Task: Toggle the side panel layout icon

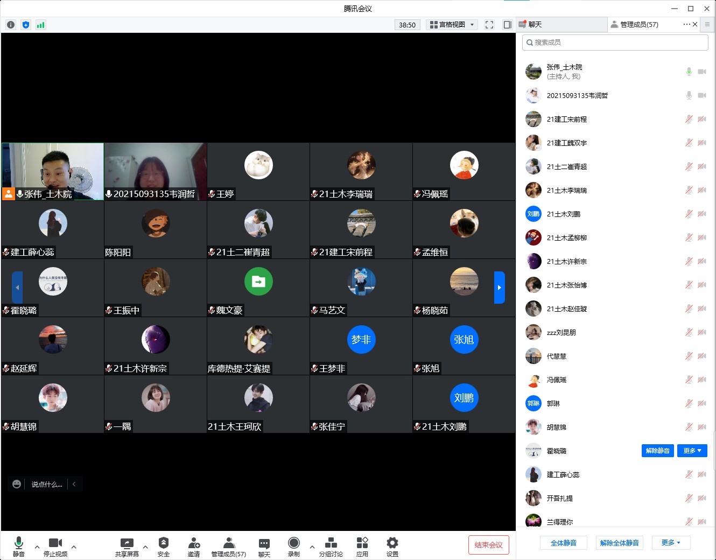Action: (x=507, y=25)
